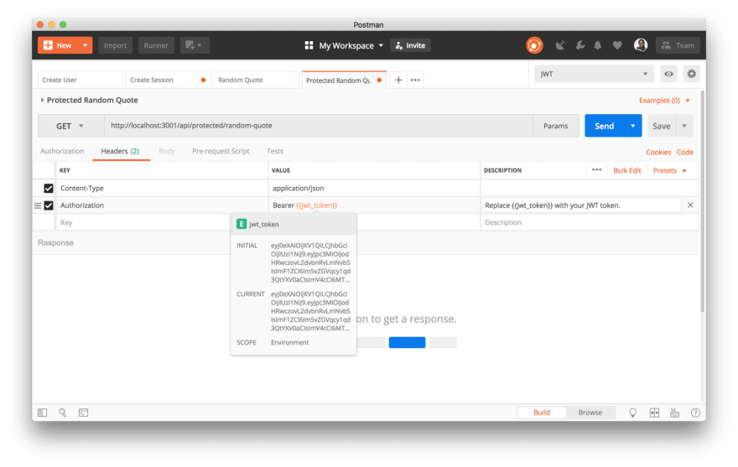Click the vertical scrollbar on the right
Viewport: 738px width, 467px height.
pyautogui.click(x=702, y=200)
